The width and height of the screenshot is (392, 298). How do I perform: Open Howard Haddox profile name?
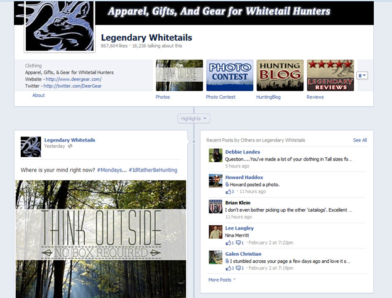pos(244,177)
